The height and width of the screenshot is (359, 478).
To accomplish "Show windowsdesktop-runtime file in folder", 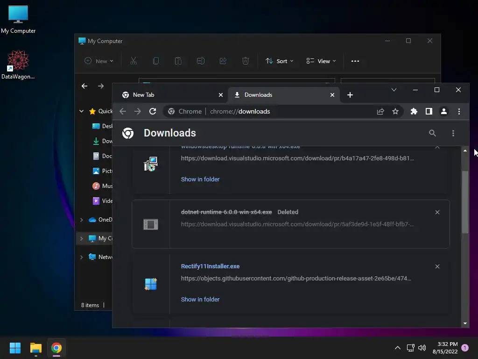I will (200, 179).
